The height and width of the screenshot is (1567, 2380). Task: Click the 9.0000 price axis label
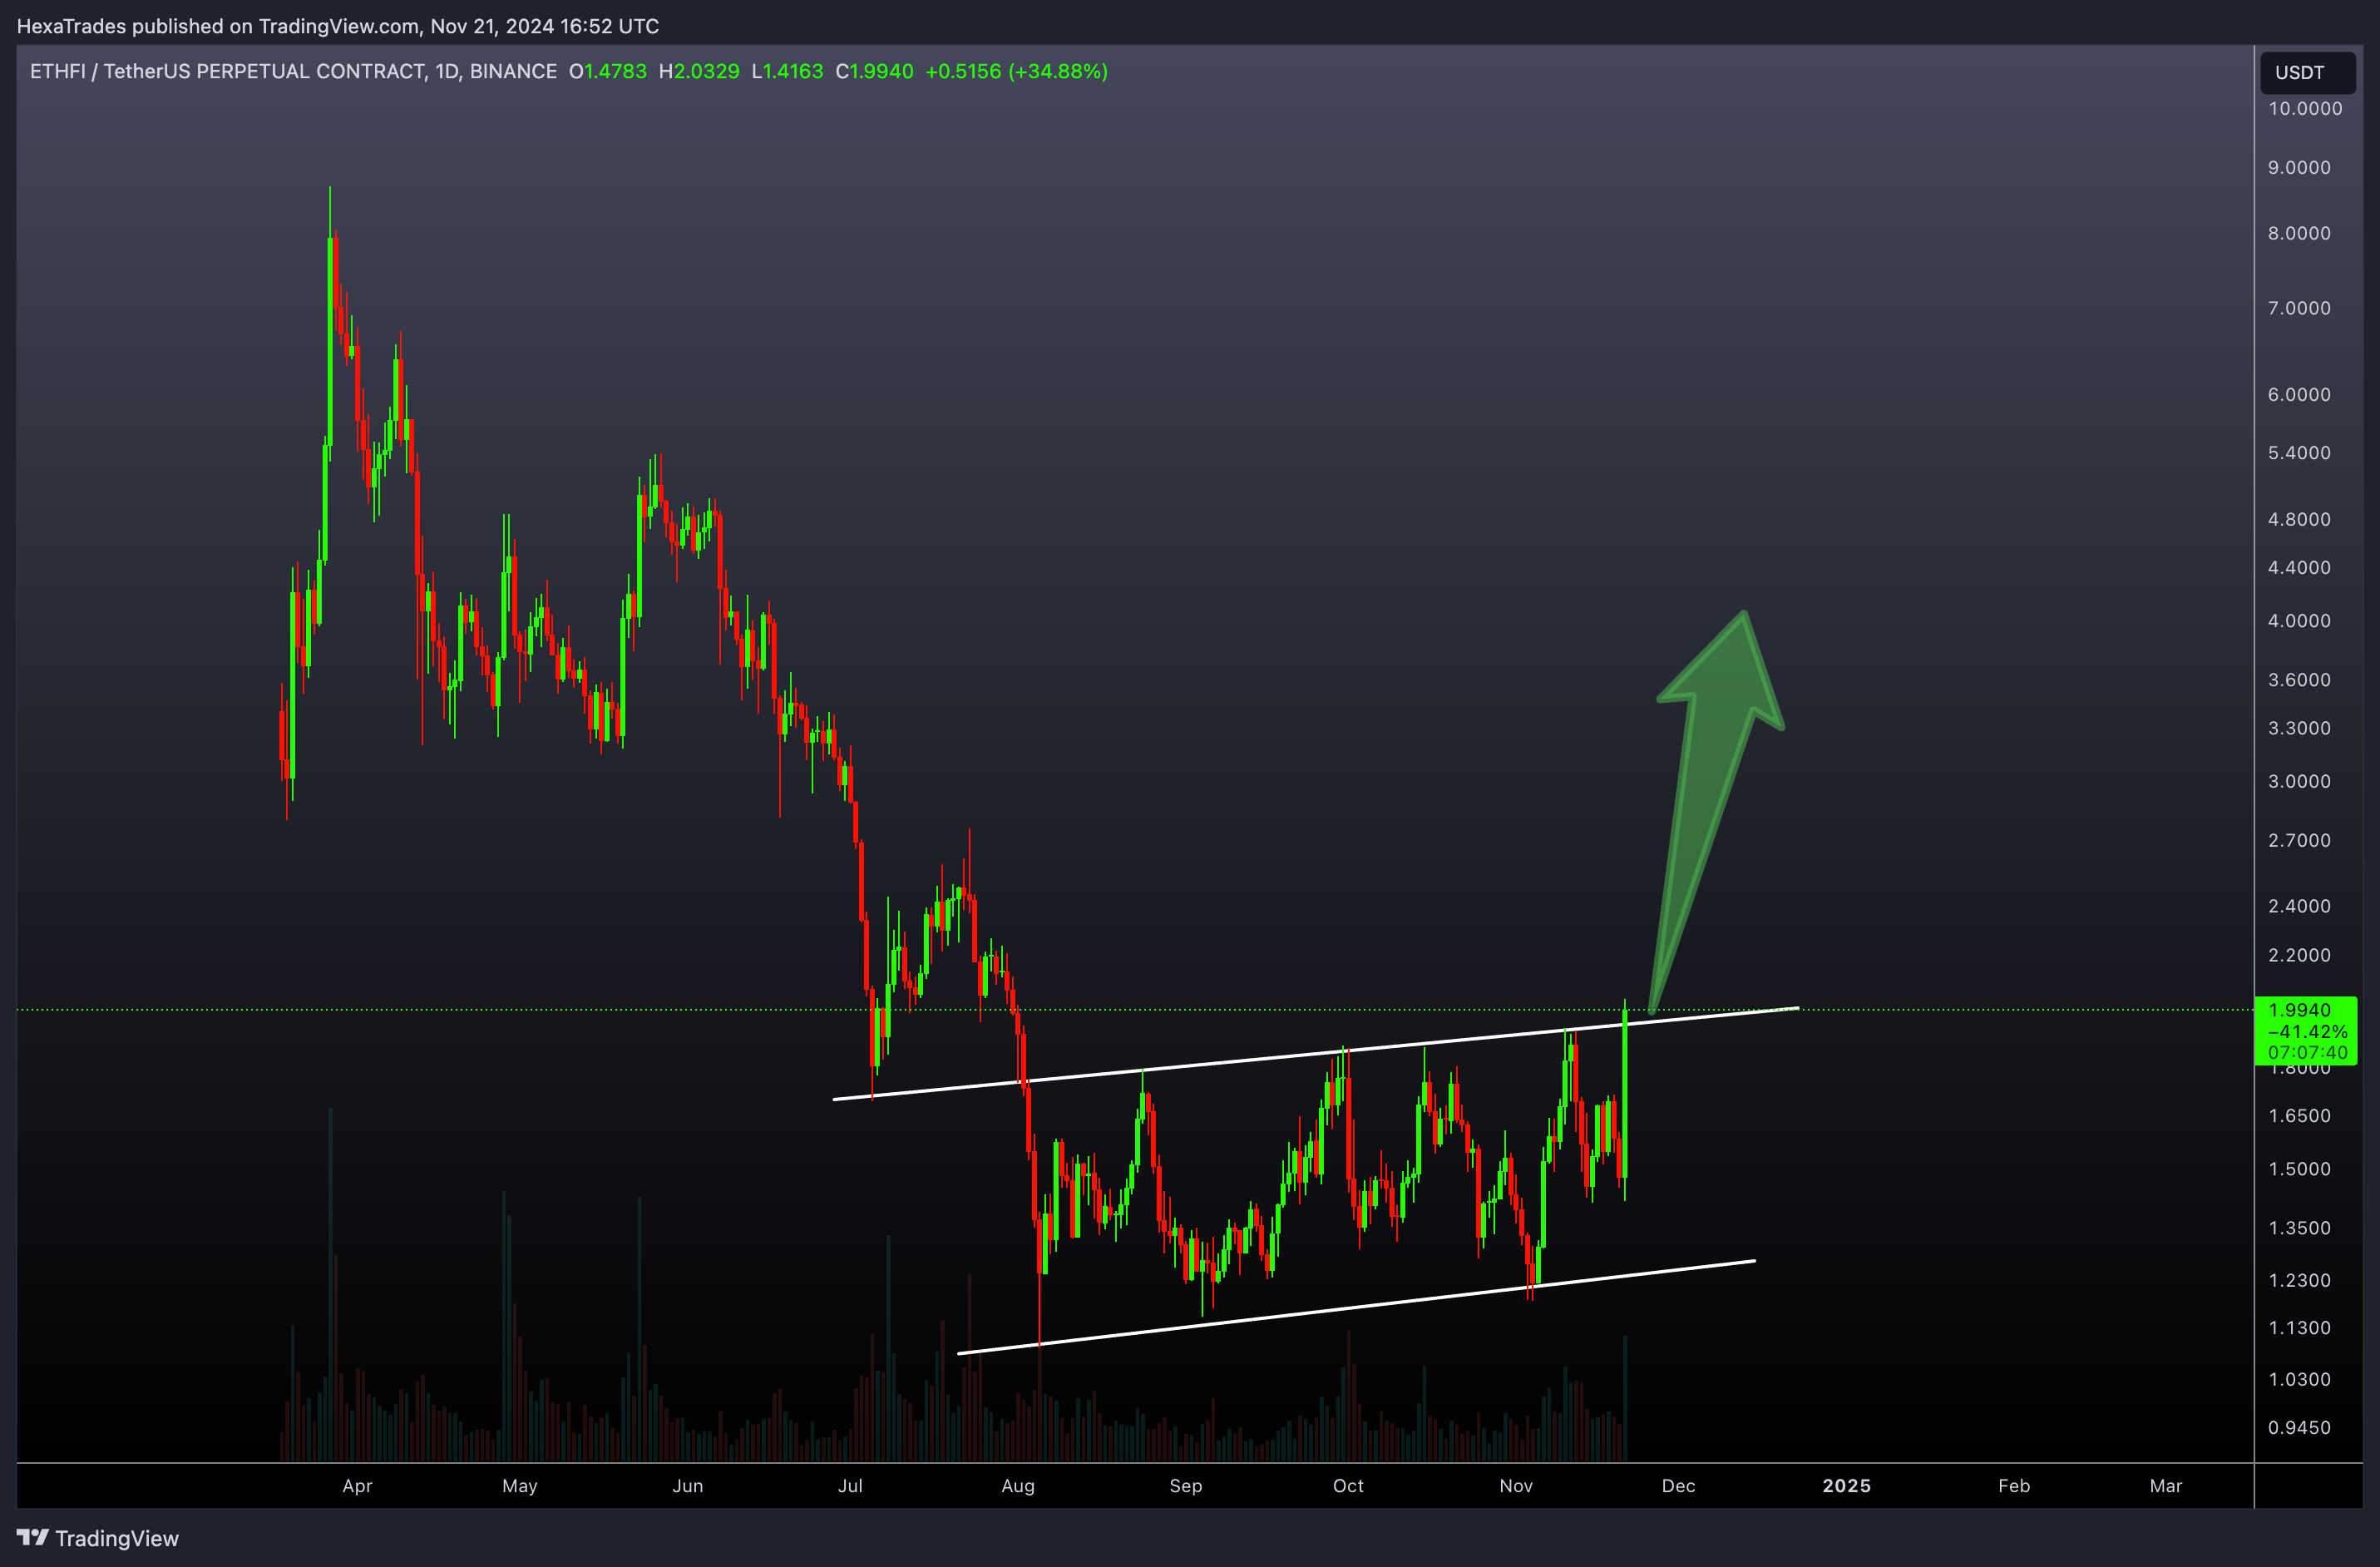click(2299, 167)
